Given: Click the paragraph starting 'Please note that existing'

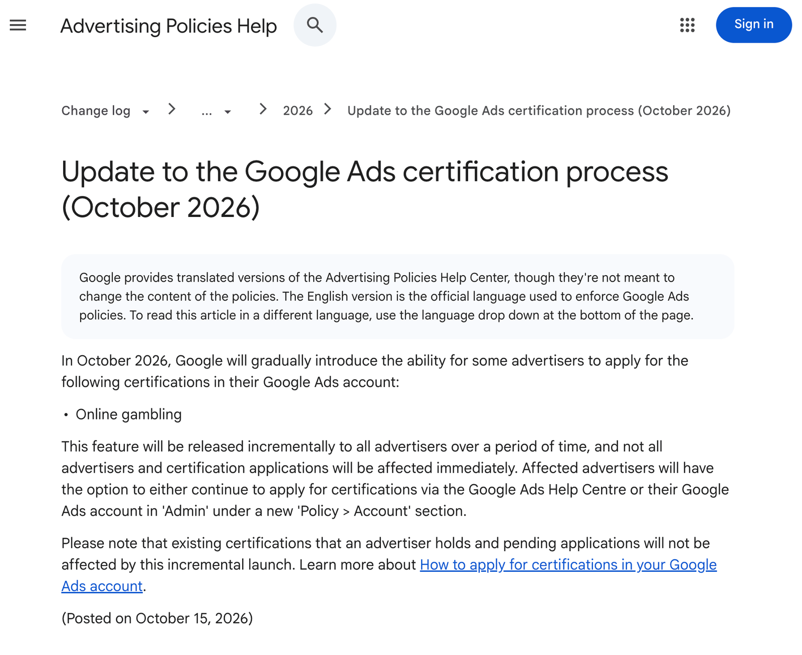Looking at the screenshot, I should point(389,565).
